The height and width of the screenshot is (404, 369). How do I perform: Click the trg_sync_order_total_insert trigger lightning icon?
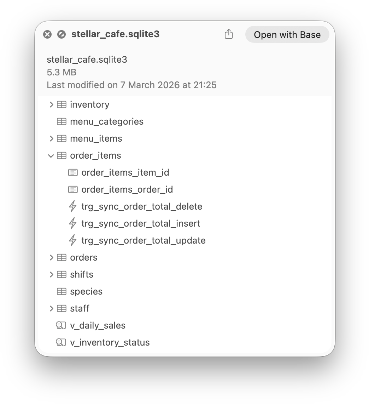(x=72, y=223)
